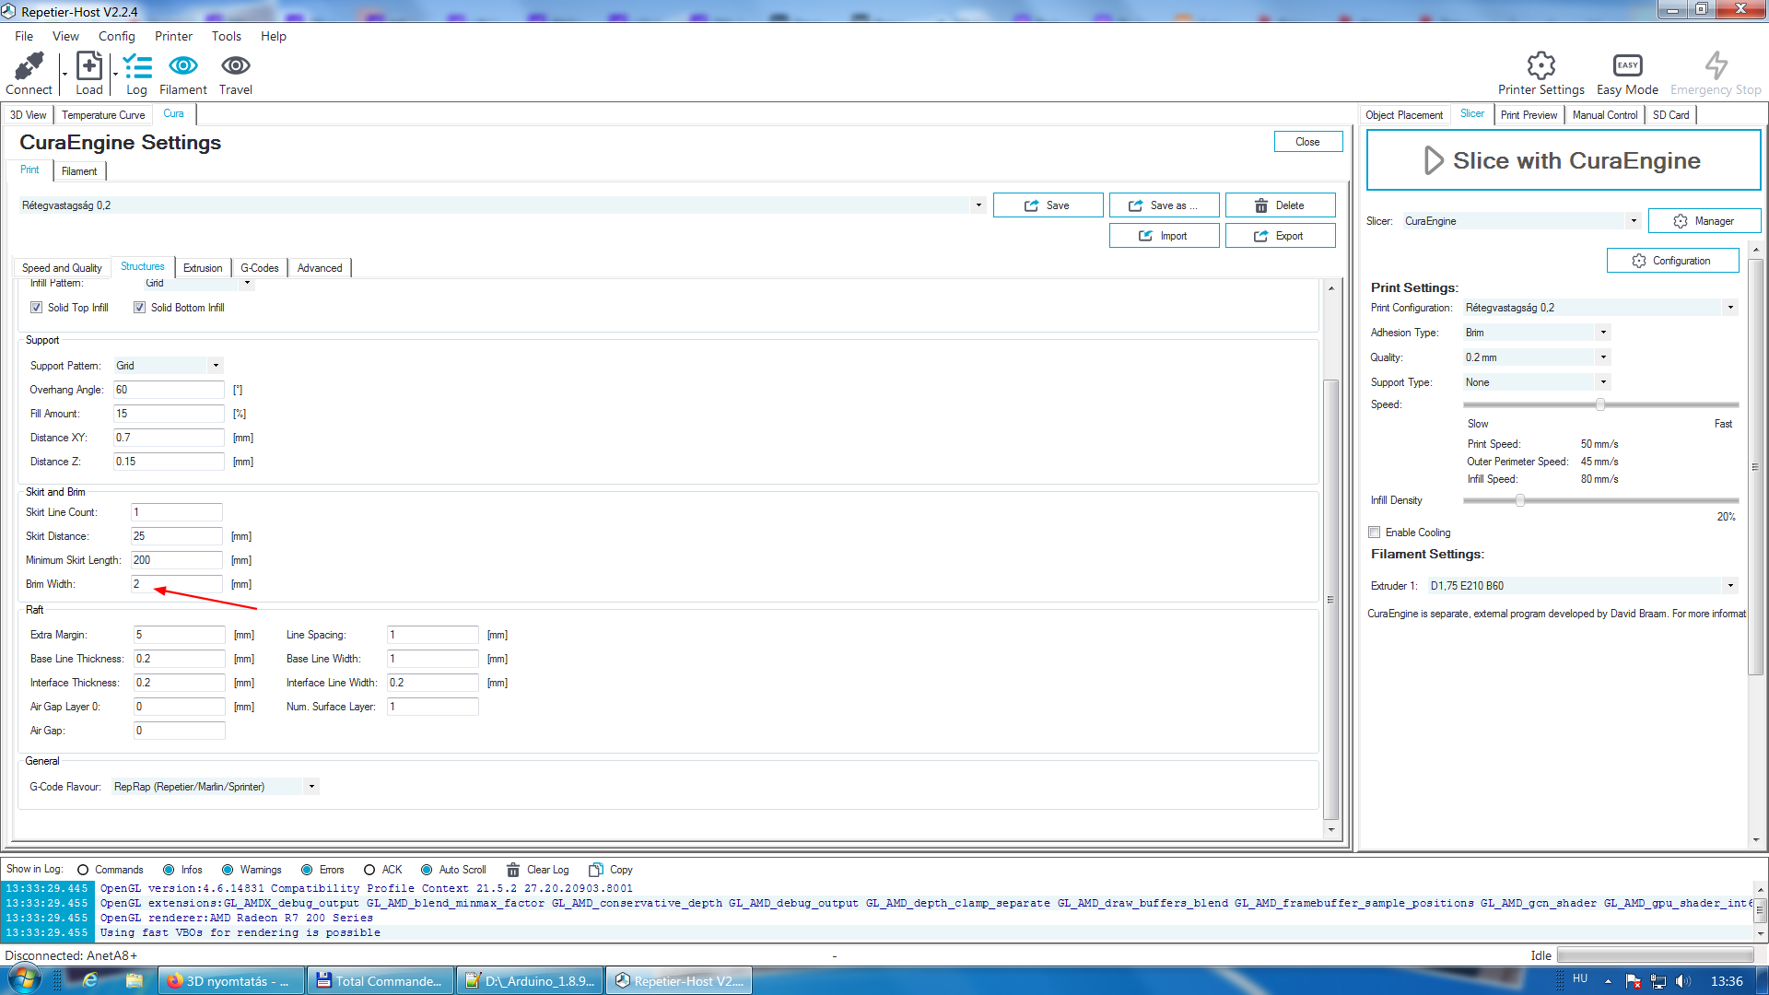Uncheck Solid Top Infill checkbox
Image resolution: width=1769 pixels, height=995 pixels.
click(x=37, y=308)
